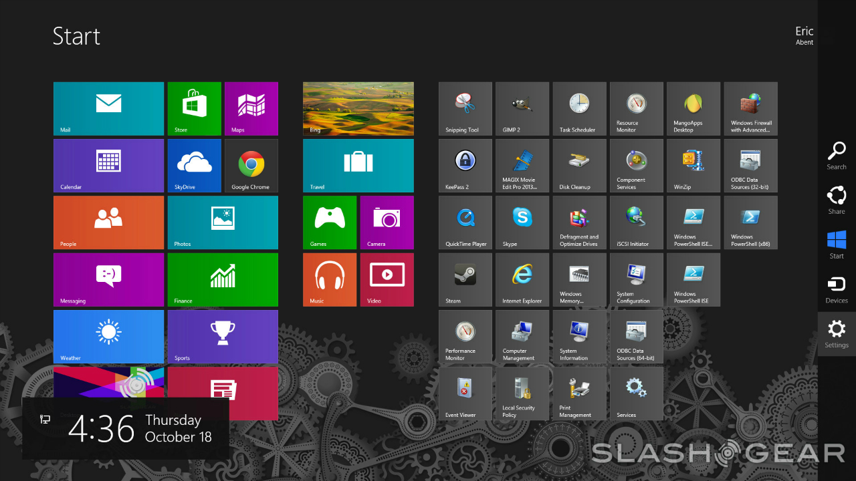Open the Mail tile
Image resolution: width=856 pixels, height=481 pixels.
[108, 108]
